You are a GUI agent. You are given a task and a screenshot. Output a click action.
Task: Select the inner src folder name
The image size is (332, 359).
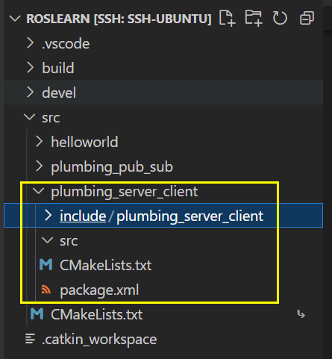[x=69, y=241]
